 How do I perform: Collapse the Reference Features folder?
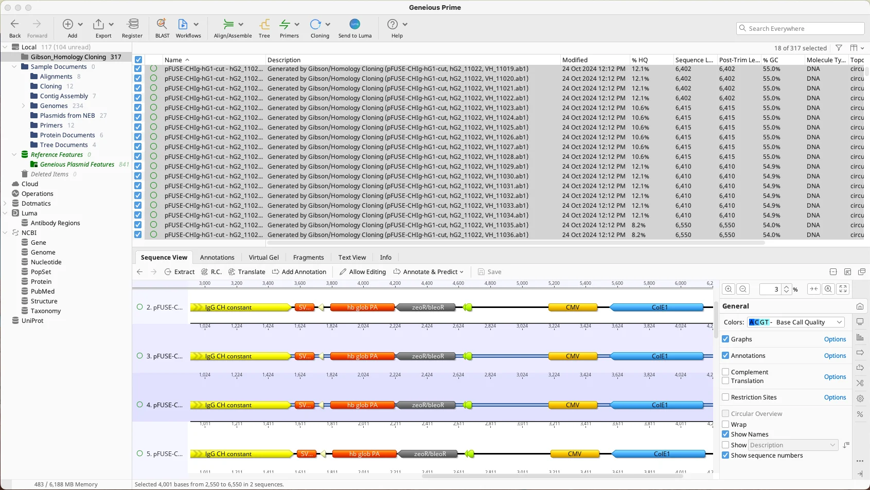click(x=14, y=155)
